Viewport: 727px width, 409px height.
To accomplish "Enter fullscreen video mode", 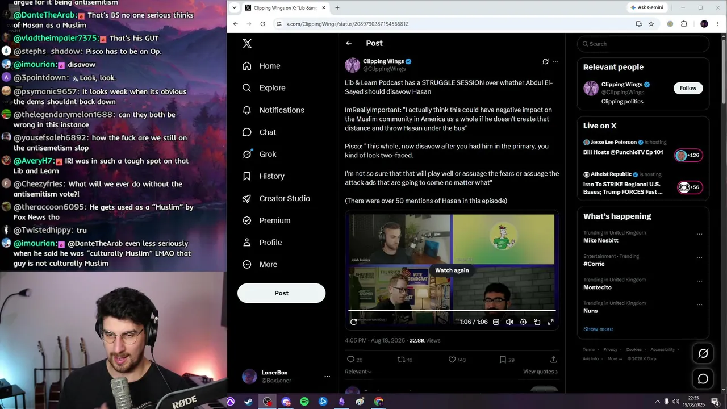I will (x=550, y=322).
